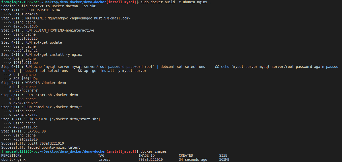Click the 565MB size value

(224, 159)
